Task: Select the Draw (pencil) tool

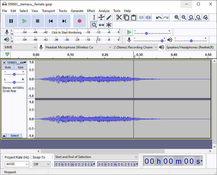Action: pos(109,18)
